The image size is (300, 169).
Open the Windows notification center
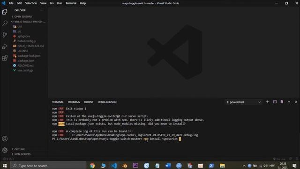[294, 166]
